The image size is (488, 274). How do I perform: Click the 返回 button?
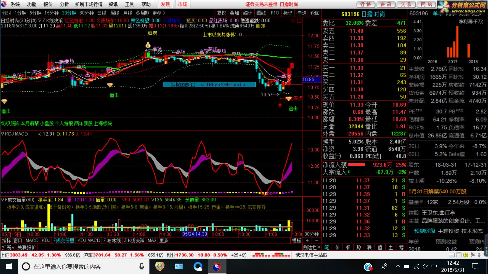pos(315,13)
